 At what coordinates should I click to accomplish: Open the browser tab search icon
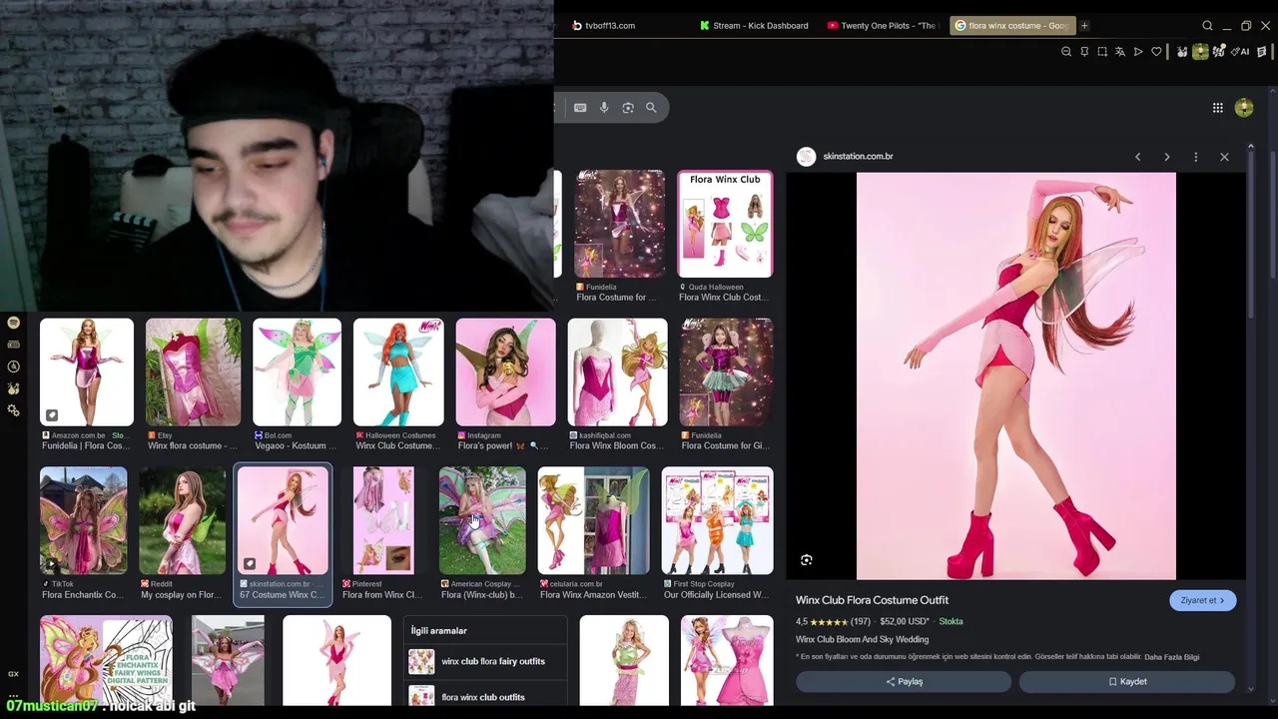(1207, 26)
